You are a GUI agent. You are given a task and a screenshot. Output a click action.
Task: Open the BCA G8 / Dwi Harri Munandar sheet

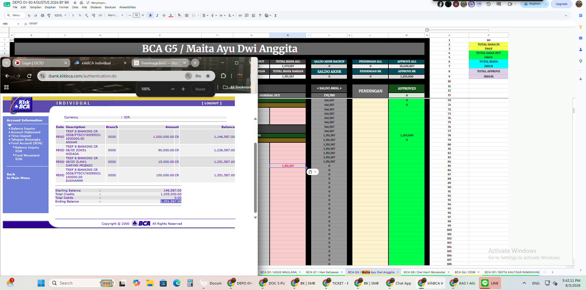point(424,272)
